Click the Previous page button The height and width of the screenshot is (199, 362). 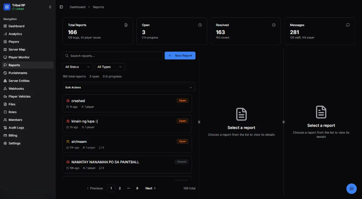95,188
